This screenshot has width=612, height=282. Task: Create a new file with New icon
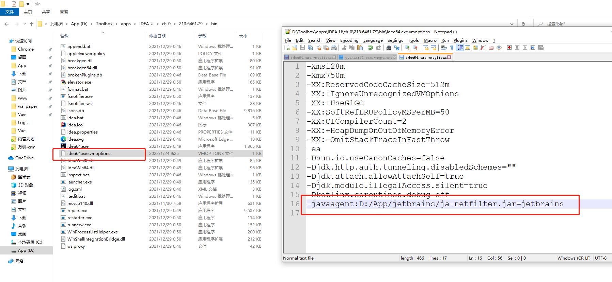(287, 48)
